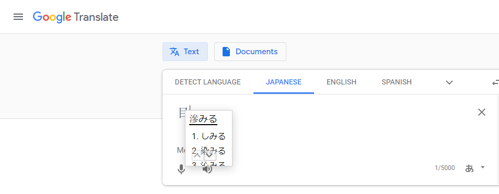499x194 pixels.
Task: Switch source language to Japanese
Action: (x=284, y=82)
